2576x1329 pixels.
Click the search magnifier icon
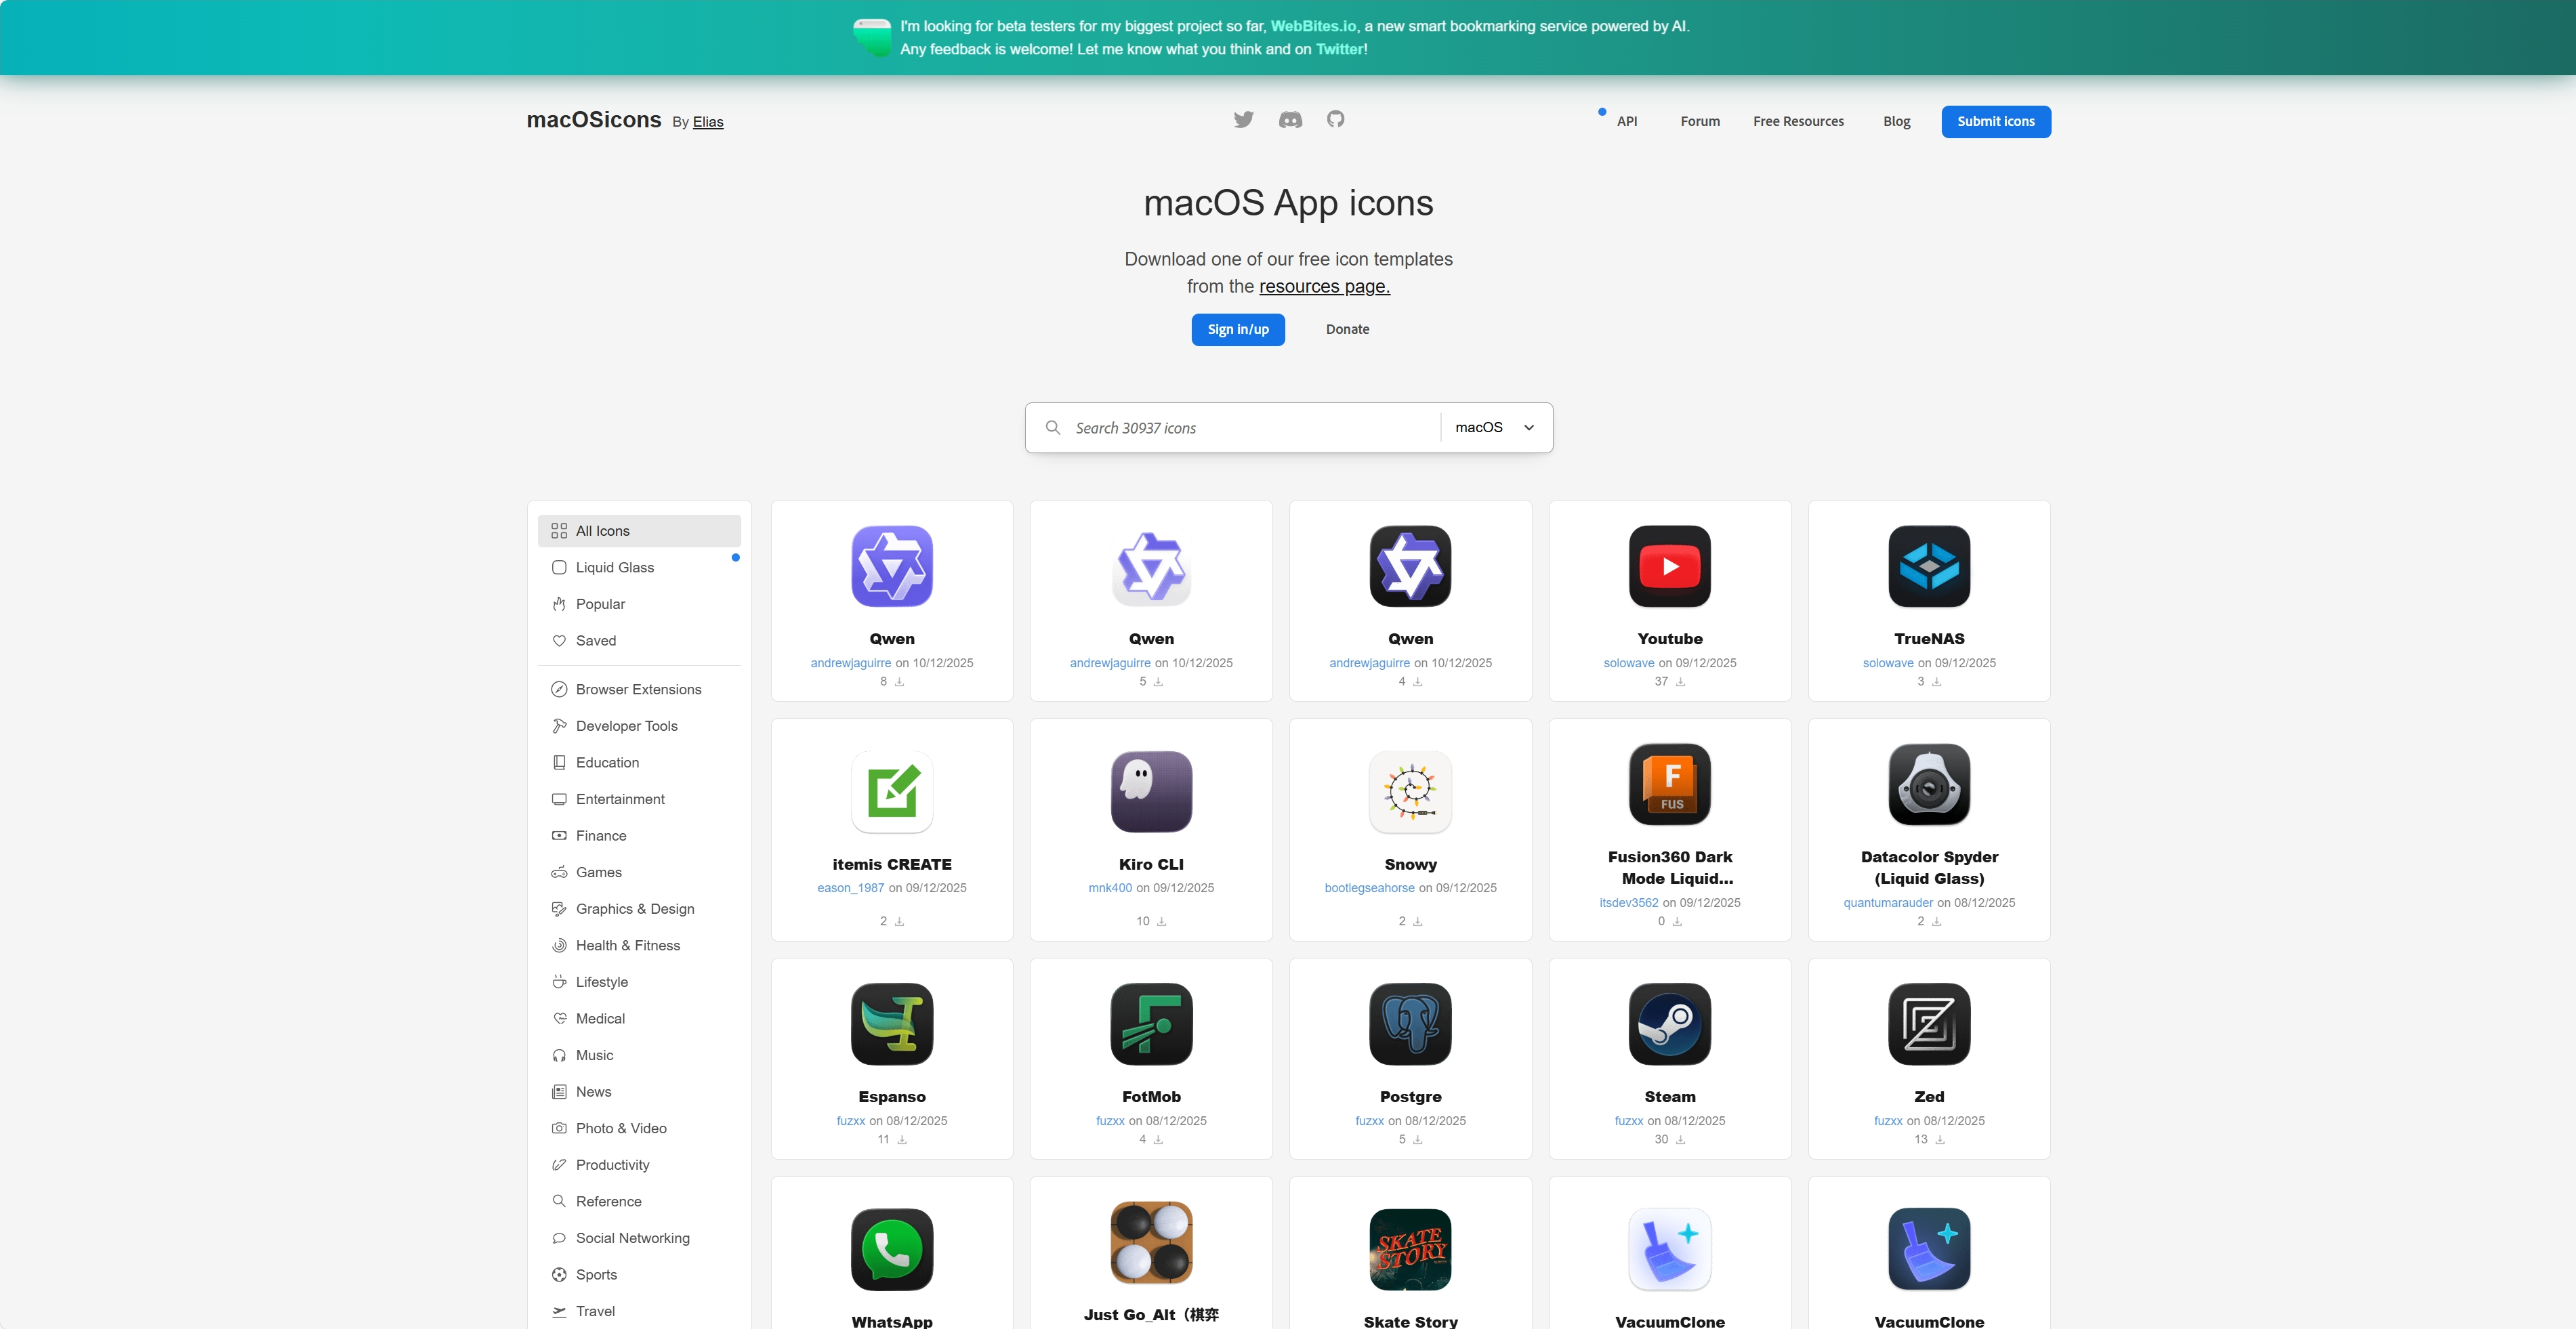[1053, 427]
